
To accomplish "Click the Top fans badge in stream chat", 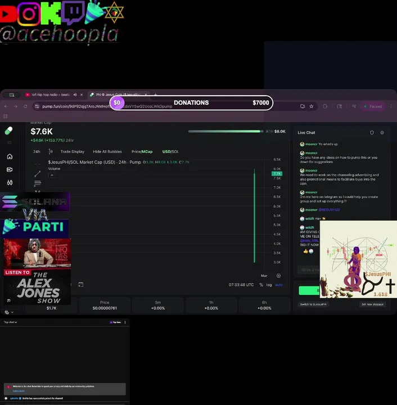I will (x=115, y=322).
